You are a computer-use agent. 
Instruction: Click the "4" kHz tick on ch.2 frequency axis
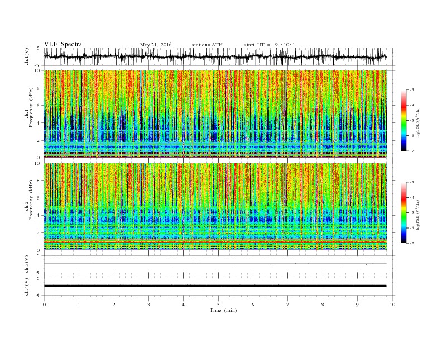(39, 216)
